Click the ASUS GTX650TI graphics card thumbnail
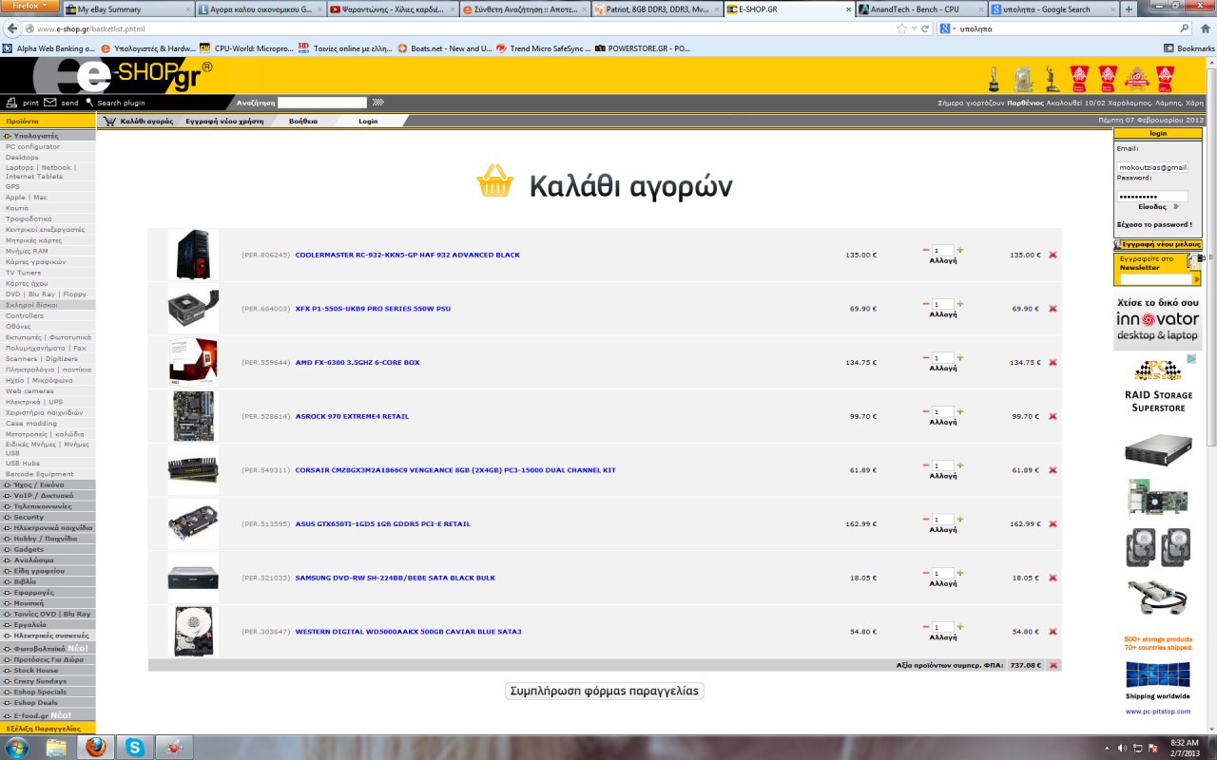This screenshot has height=760, width=1217. click(193, 523)
